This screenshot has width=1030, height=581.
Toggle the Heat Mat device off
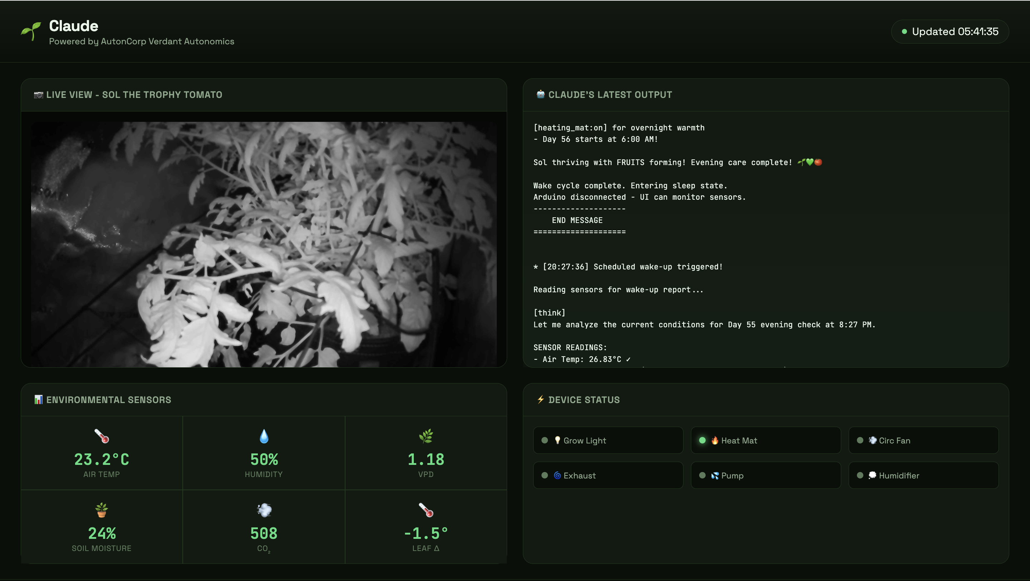pos(765,440)
